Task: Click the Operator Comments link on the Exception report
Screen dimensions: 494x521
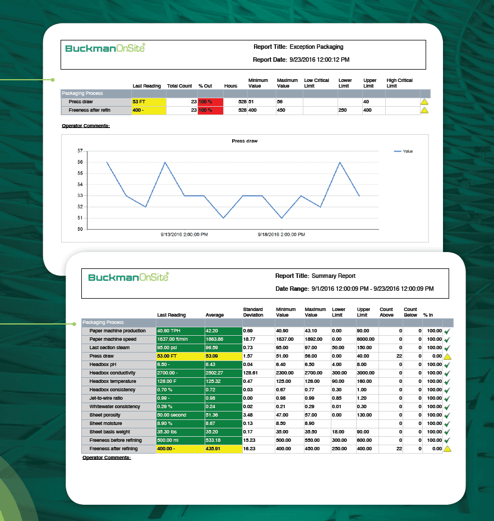Action: point(86,126)
